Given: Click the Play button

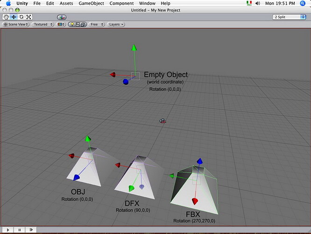Looking at the screenshot, I should point(8,230).
